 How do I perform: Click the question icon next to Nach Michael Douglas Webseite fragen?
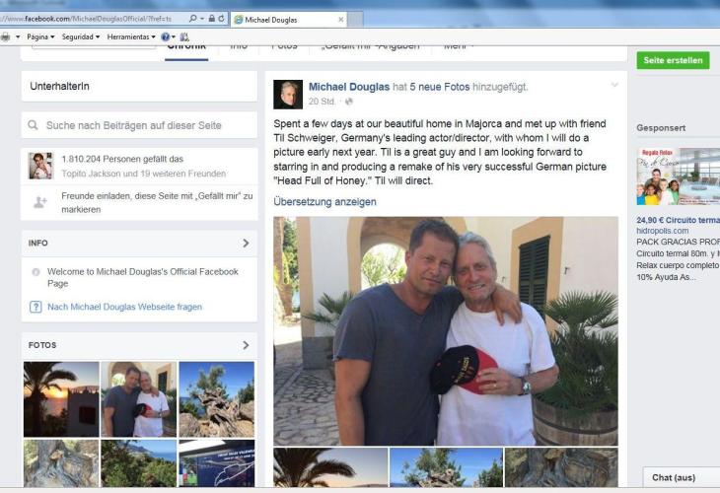click(36, 307)
